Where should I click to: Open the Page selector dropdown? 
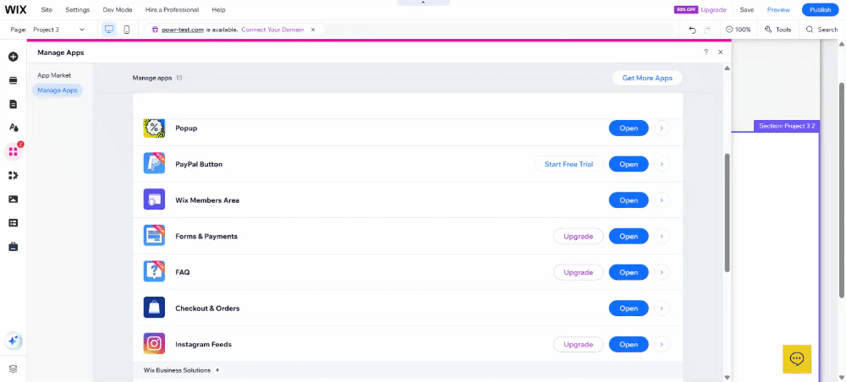pos(59,30)
